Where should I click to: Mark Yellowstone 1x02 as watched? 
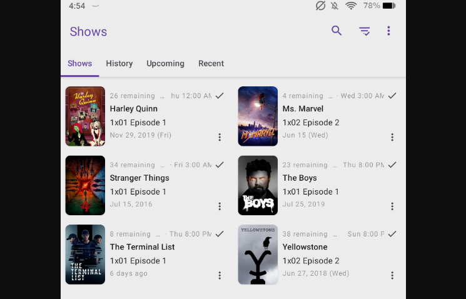[x=392, y=234]
